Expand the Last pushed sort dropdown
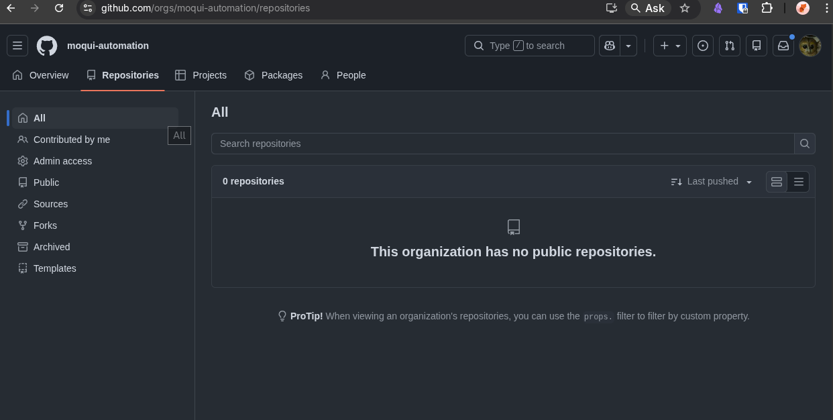The height and width of the screenshot is (420, 833). pos(712,182)
